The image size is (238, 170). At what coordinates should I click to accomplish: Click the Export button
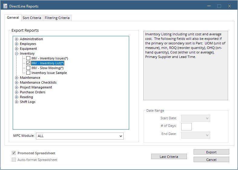click(211, 152)
